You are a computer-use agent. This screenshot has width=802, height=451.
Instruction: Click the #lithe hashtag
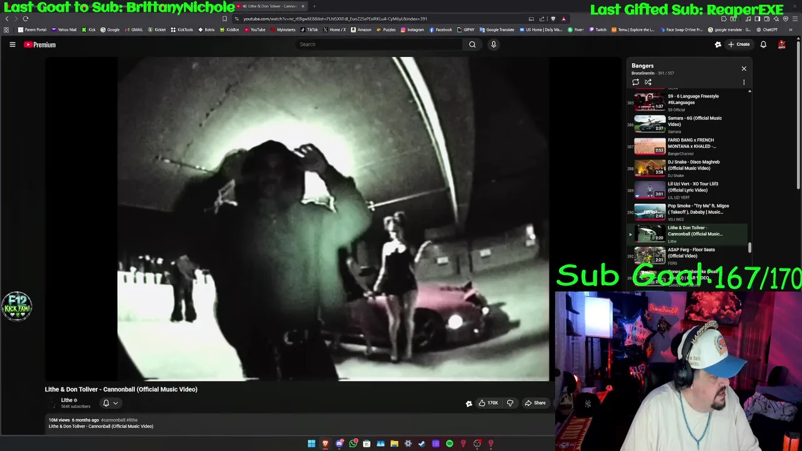132,420
